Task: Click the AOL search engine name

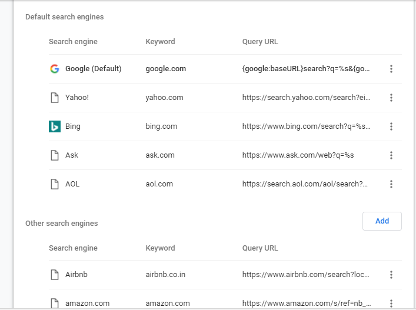Action: point(72,184)
